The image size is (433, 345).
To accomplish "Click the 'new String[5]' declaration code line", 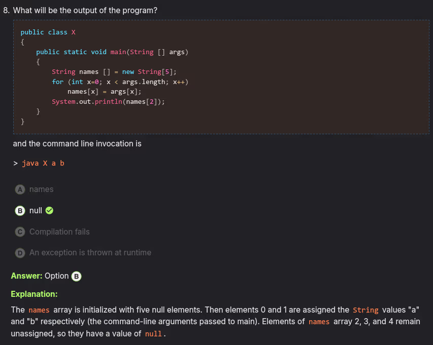I will (x=114, y=72).
